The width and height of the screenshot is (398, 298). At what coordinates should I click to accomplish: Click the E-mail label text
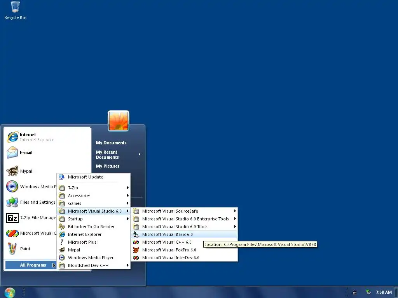(26, 152)
